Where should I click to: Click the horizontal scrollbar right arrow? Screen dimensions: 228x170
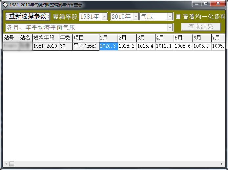[x=222, y=164]
